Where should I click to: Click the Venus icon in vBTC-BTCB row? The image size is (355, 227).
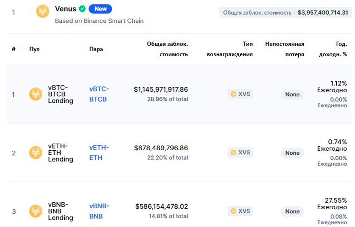(36, 94)
